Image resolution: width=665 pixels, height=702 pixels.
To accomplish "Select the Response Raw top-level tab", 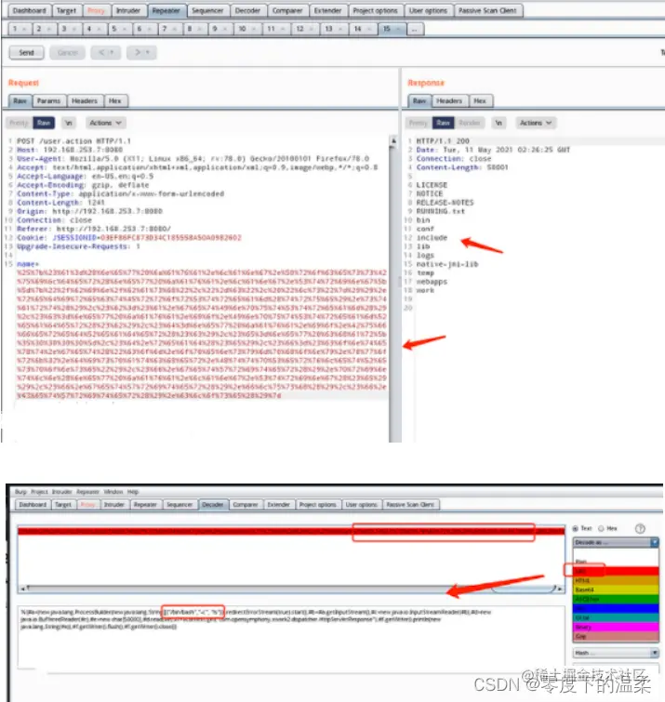I will tap(419, 101).
